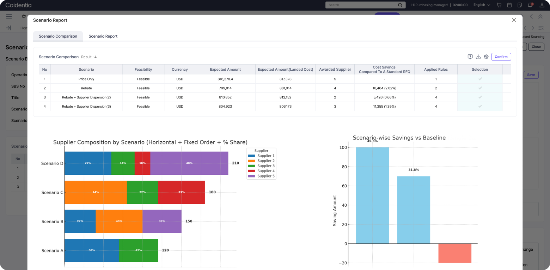This screenshot has height=270, width=550.
Task: Click the Supplier 5 purple legend swatch
Action: tap(251, 176)
